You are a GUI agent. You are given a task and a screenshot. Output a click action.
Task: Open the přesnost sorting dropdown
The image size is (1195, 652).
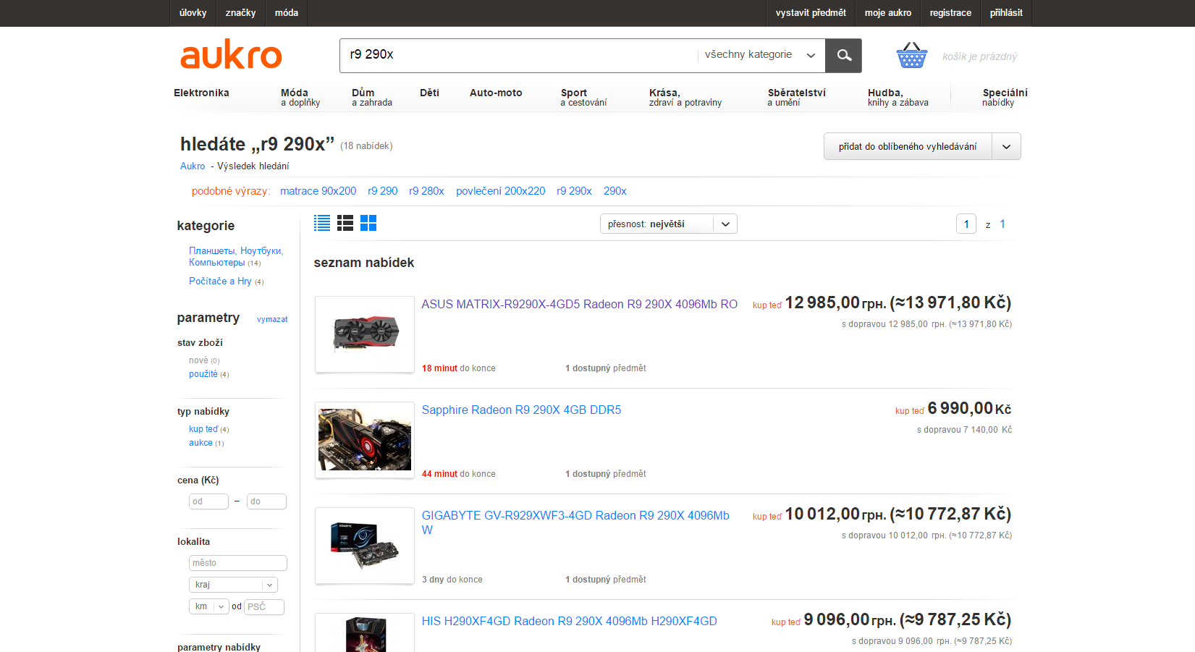[x=669, y=224]
